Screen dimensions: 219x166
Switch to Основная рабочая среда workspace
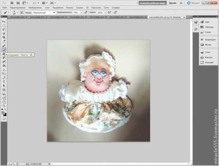pos(153,3)
